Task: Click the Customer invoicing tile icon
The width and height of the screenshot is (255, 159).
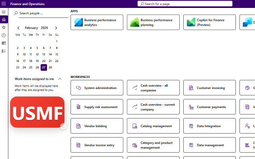Action: click(x=191, y=88)
